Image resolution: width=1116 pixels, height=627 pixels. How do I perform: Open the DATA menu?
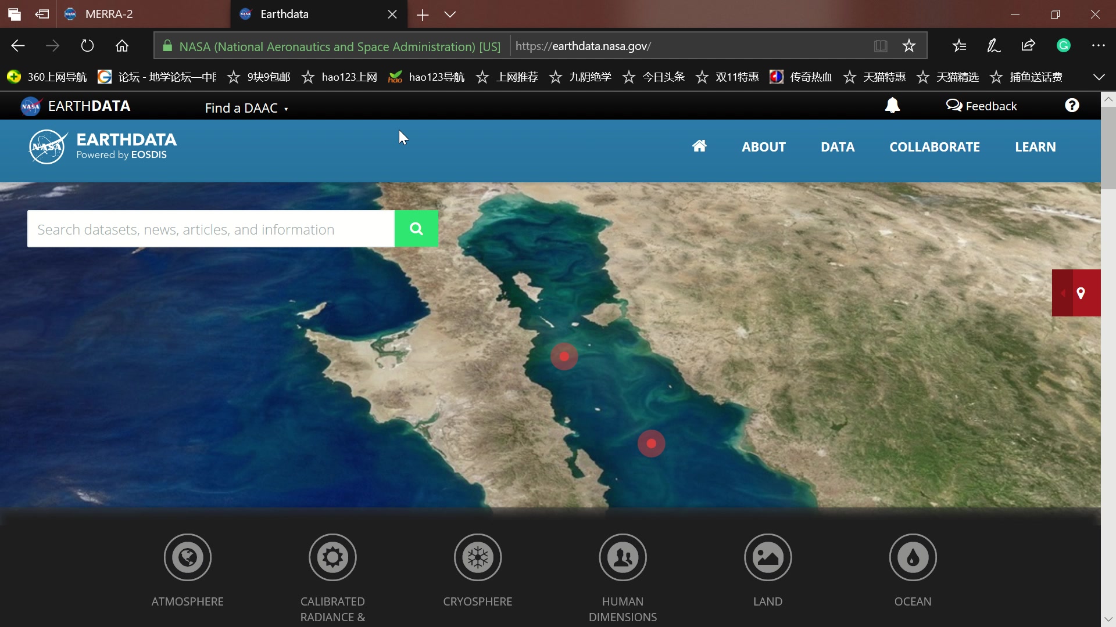(x=837, y=147)
